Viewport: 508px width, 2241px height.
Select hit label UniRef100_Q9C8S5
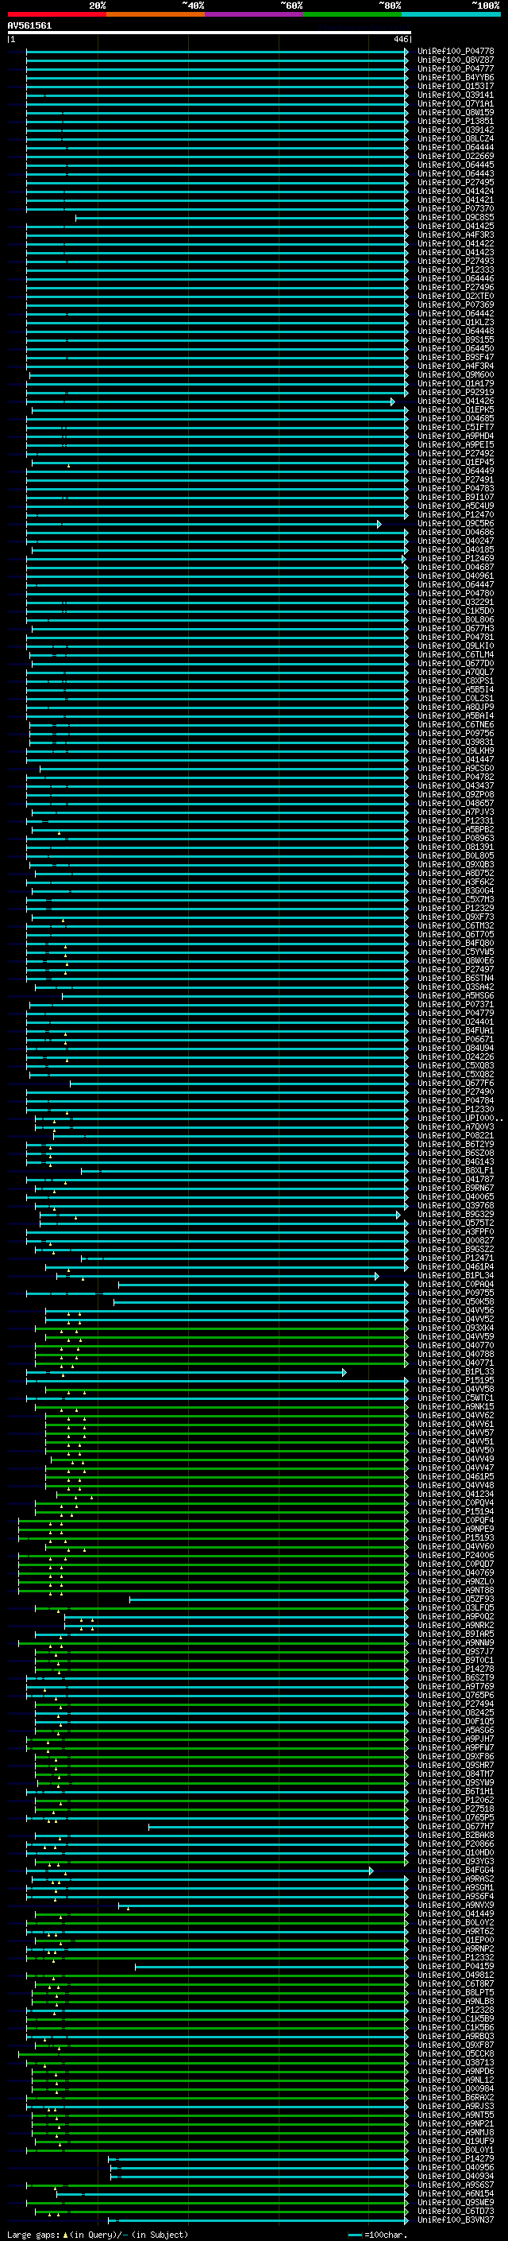click(x=456, y=218)
